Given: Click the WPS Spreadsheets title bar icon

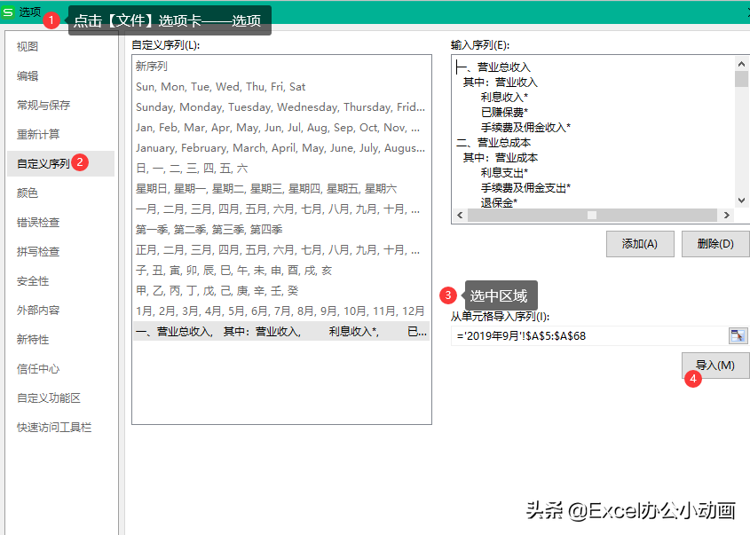Looking at the screenshot, I should (8, 12).
